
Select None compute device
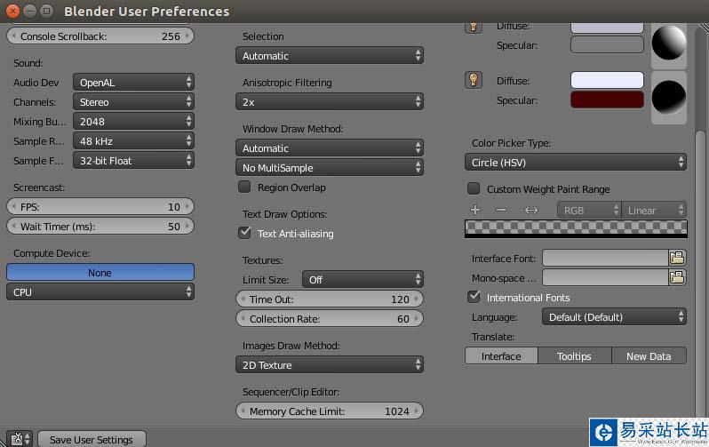[x=100, y=272]
